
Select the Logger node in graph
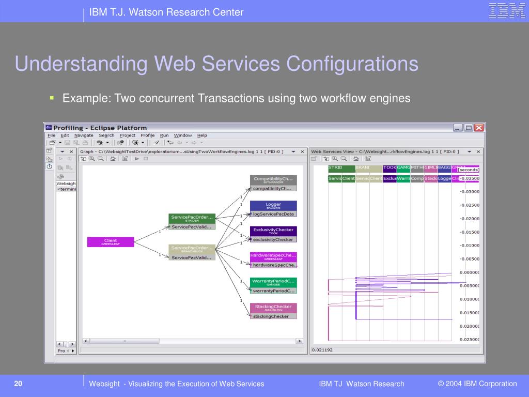tap(273, 209)
